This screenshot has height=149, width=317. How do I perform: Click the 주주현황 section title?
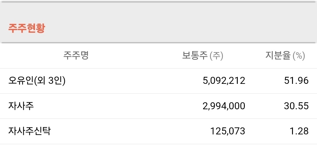(x=26, y=28)
